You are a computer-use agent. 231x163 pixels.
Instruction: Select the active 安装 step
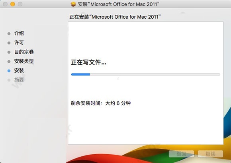click(19, 70)
